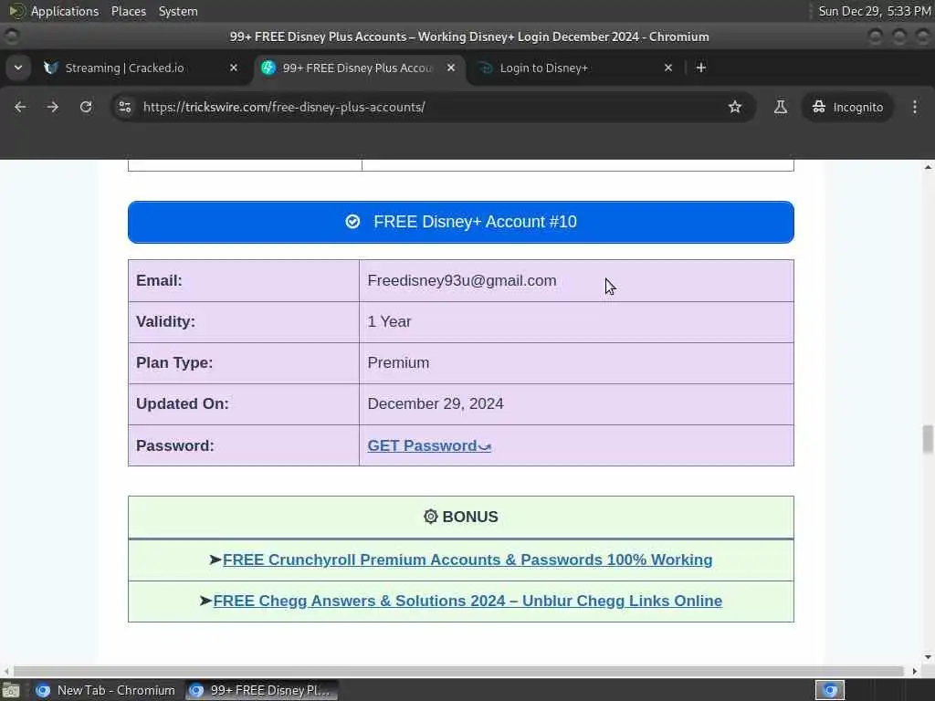Go back using the browser back arrow
935x701 pixels.
20,107
